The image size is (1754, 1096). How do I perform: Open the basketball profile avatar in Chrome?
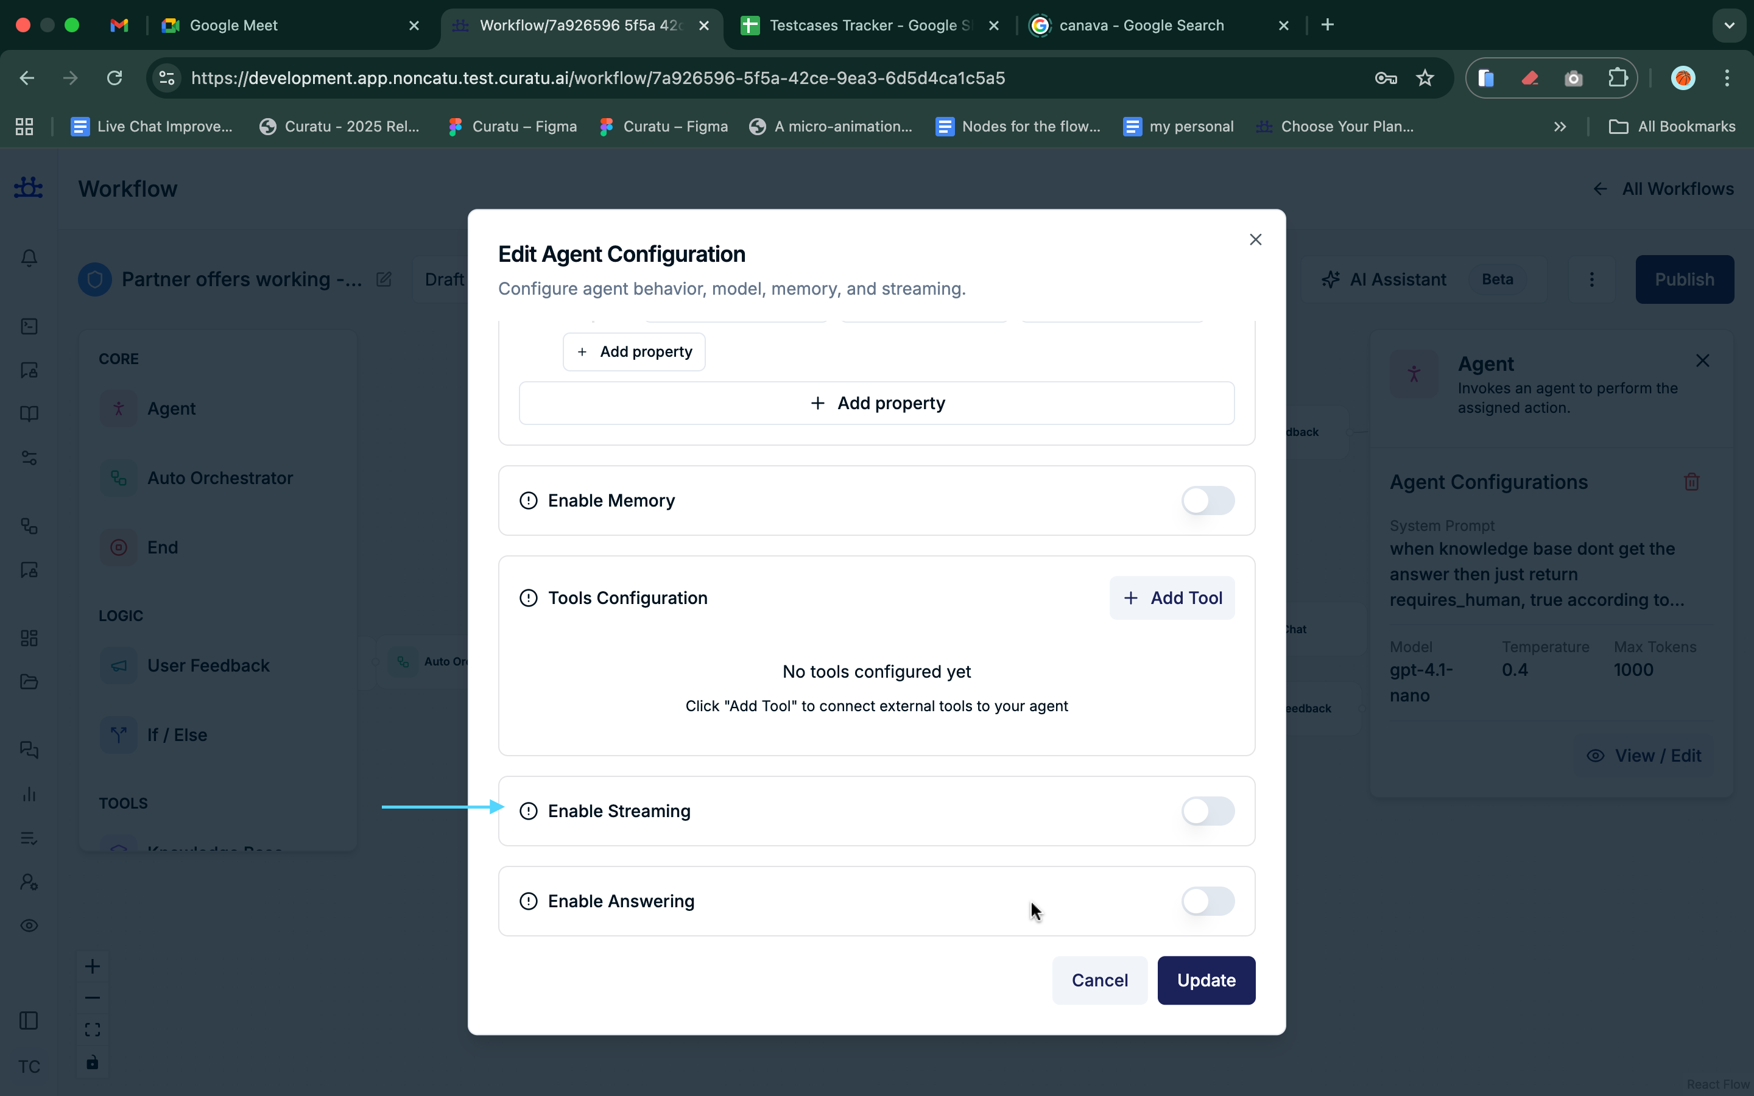[x=1683, y=77]
